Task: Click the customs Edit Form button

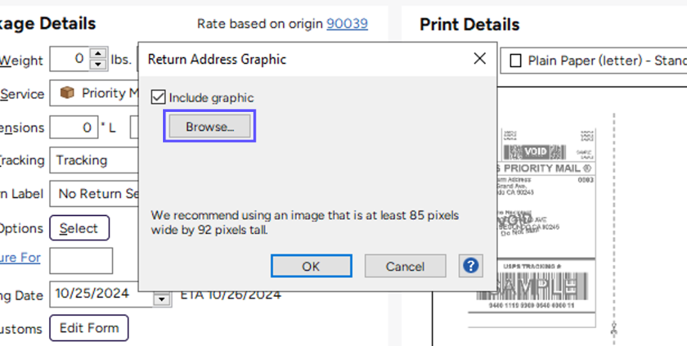Action: pos(89,328)
